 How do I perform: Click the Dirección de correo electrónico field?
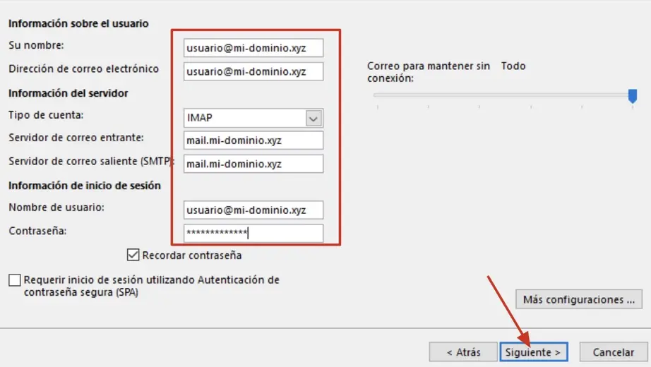coord(253,71)
